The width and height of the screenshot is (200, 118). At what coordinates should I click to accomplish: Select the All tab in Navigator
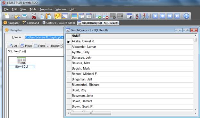[x=13, y=46]
